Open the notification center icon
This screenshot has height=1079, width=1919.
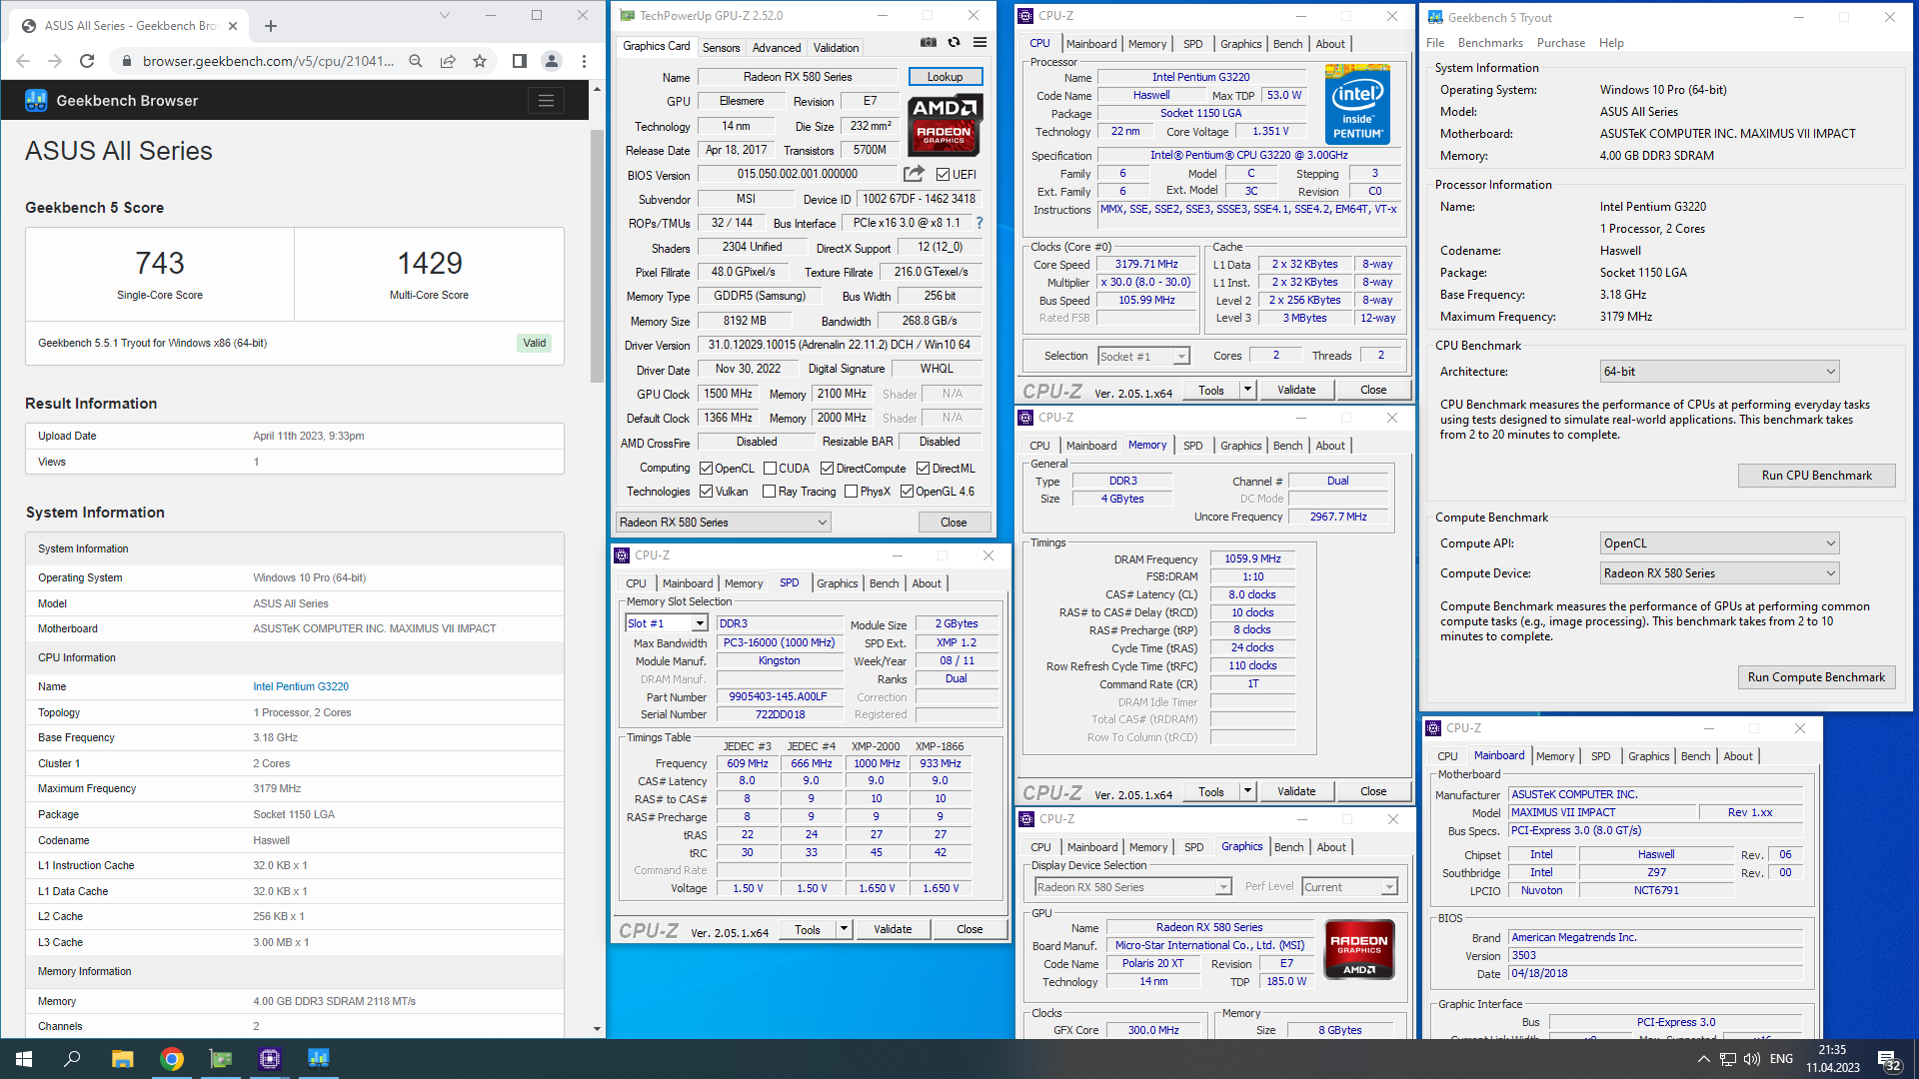pos(1888,1060)
